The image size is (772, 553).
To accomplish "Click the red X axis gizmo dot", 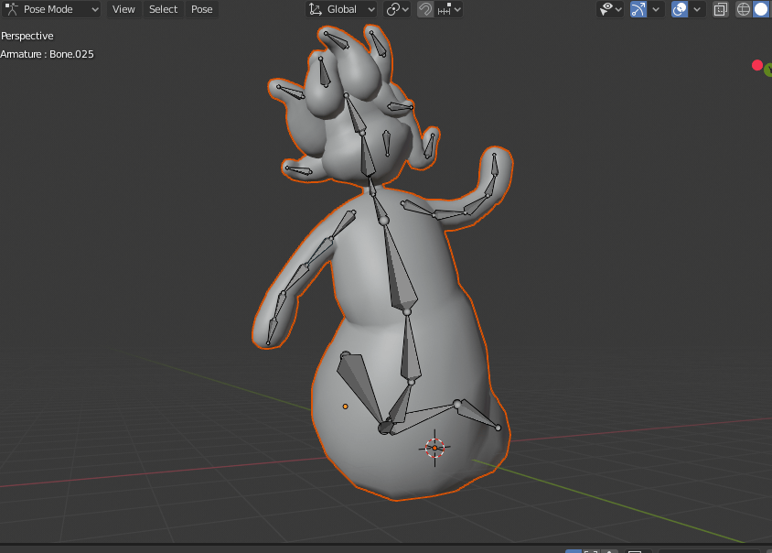I will (757, 65).
